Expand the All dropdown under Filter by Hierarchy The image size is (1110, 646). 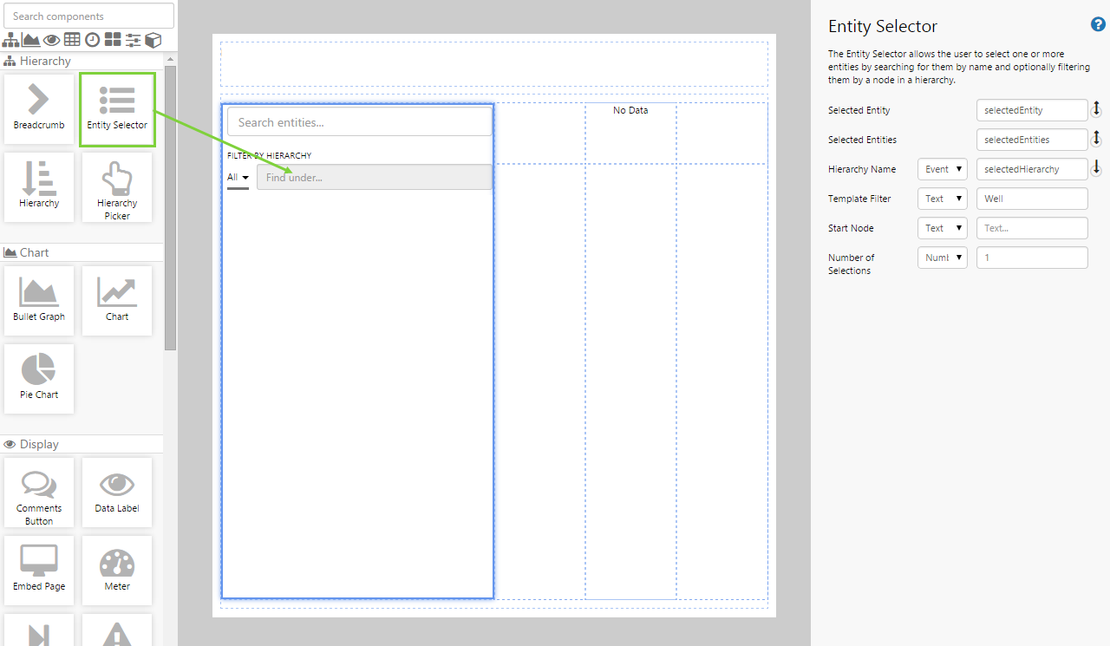238,178
